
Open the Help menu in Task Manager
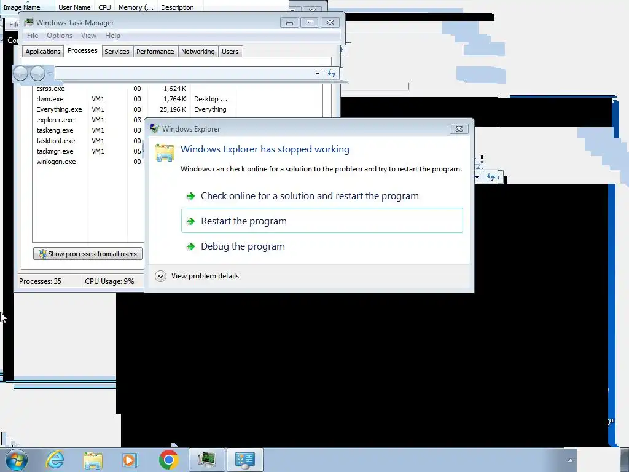click(113, 35)
